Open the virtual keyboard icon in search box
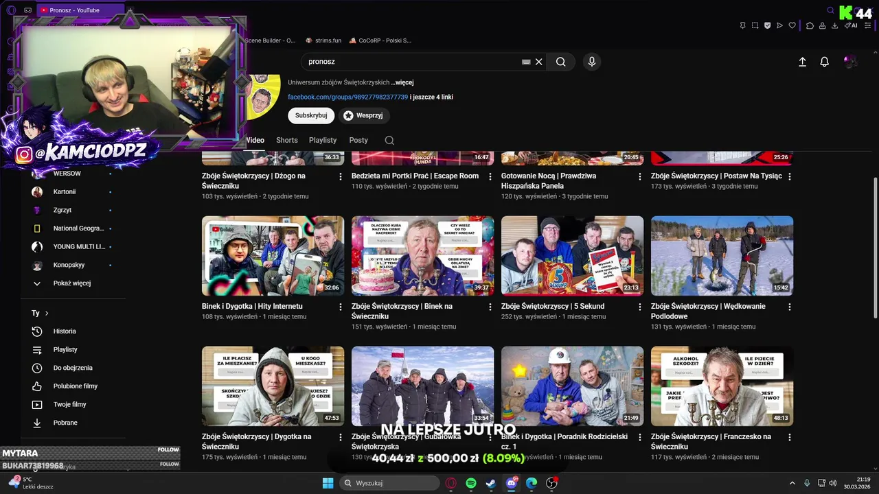The width and height of the screenshot is (879, 494). pyautogui.click(x=526, y=62)
